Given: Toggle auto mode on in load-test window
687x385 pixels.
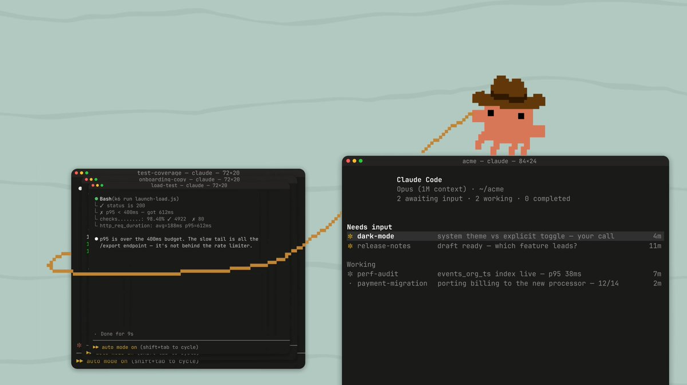Looking at the screenshot, I should click(x=145, y=347).
